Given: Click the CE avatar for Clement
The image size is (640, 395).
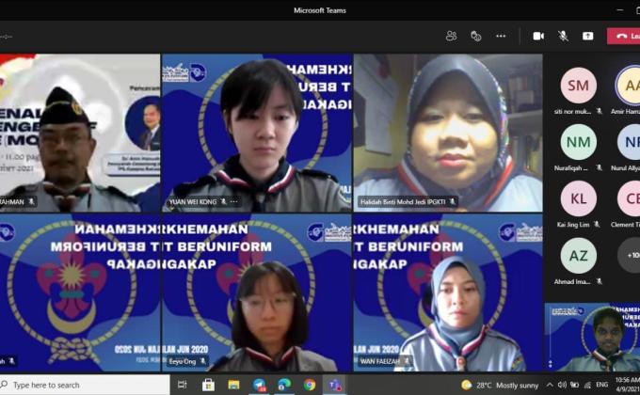Looking at the screenshot, I should pos(629,198).
